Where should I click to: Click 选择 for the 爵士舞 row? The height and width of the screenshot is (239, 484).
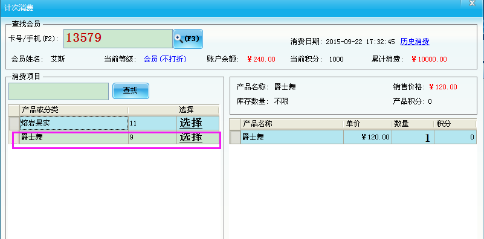(191, 138)
